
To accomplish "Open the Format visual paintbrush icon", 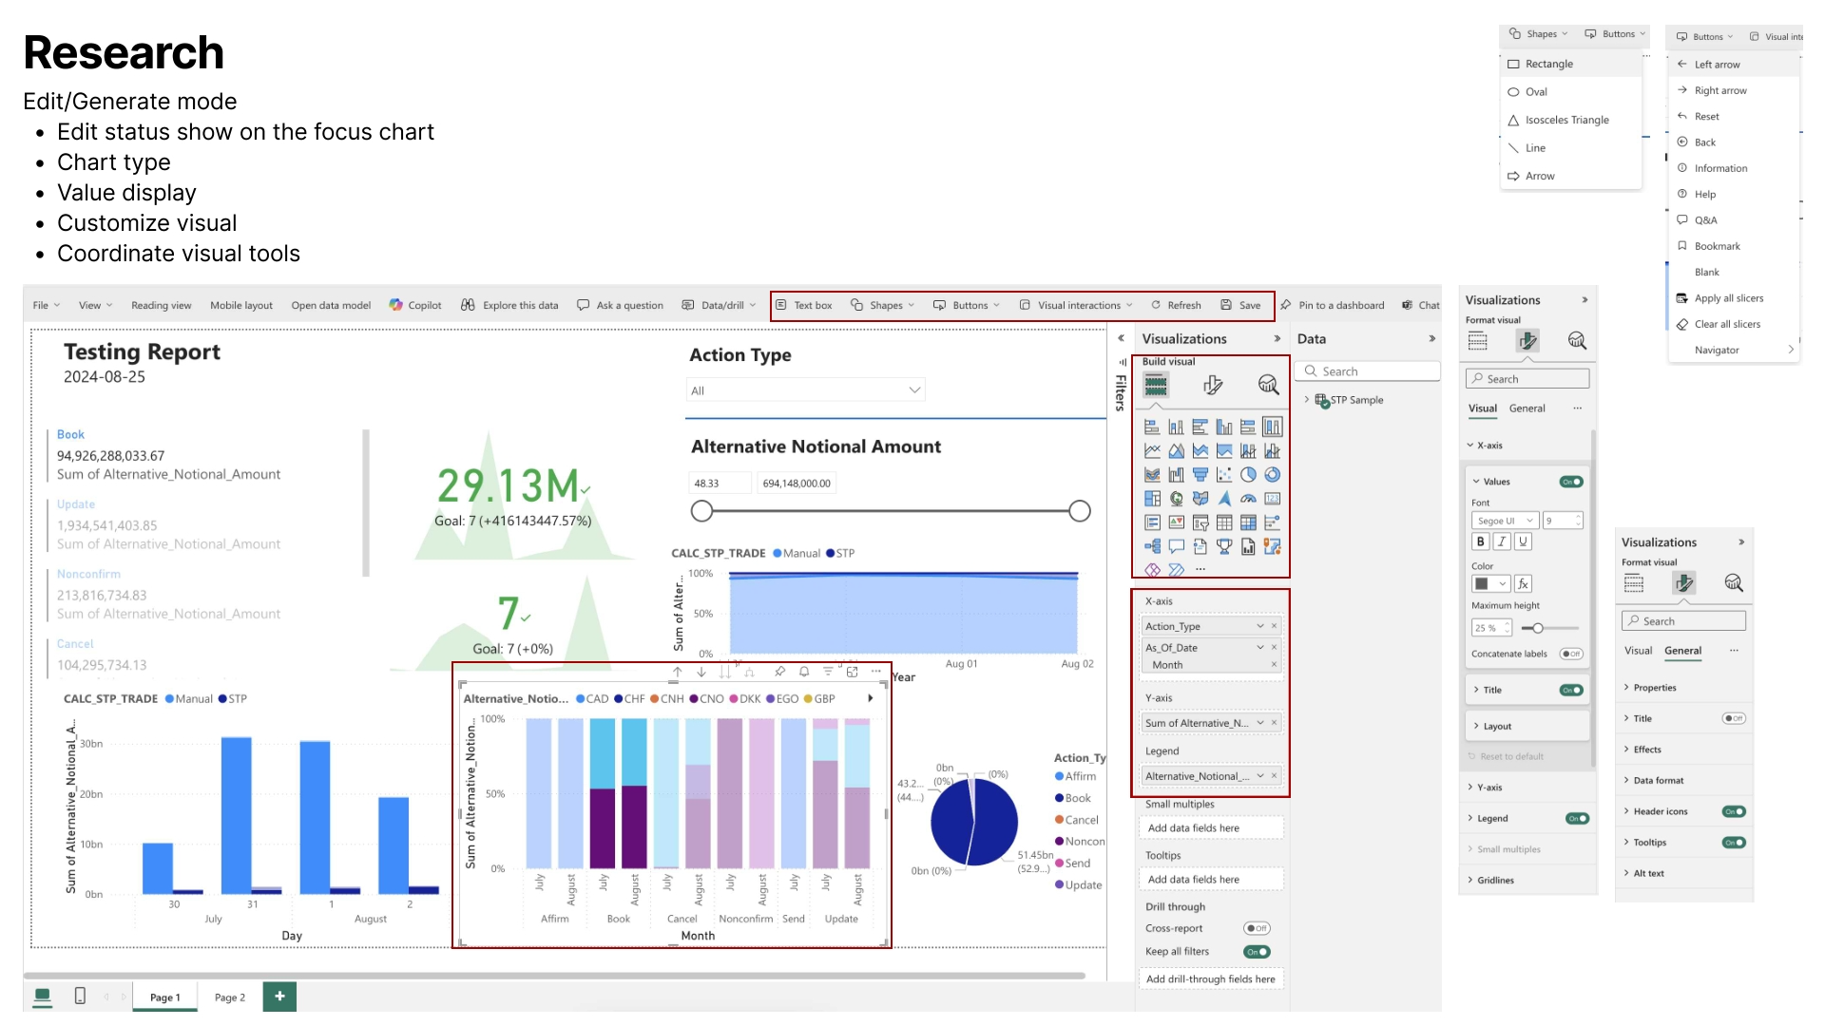I will 1213,385.
